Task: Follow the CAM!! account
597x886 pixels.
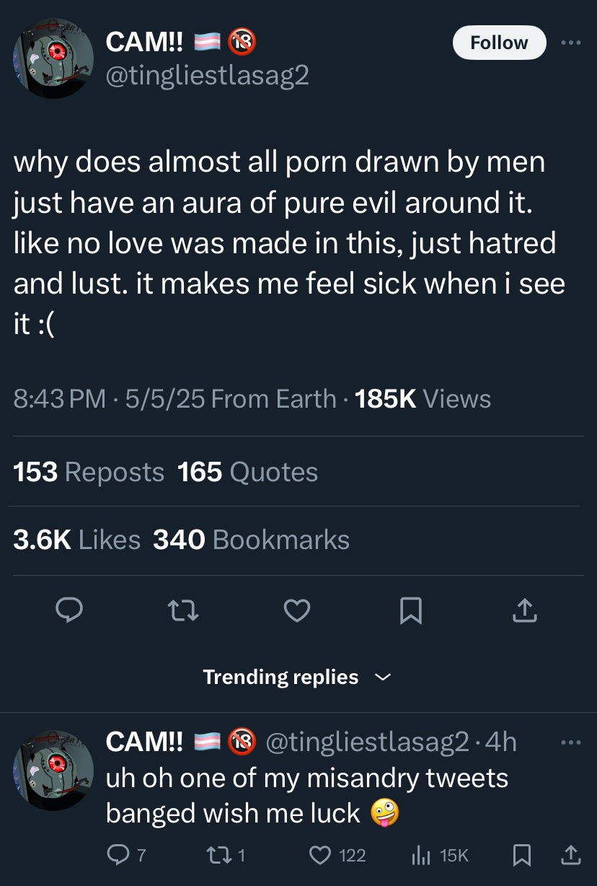Action: 499,43
